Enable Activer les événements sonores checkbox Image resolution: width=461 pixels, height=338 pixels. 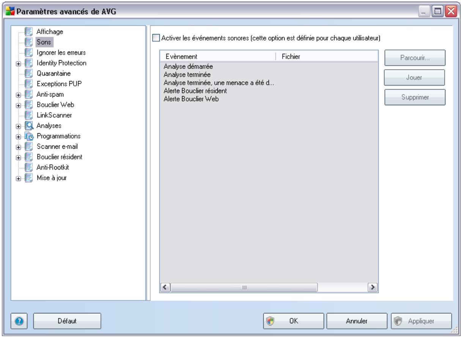coord(155,37)
